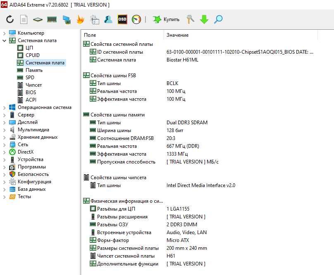The height and width of the screenshot is (275, 334).
Task: Expand the DirectX tree node
Action: pyautogui.click(x=4, y=152)
